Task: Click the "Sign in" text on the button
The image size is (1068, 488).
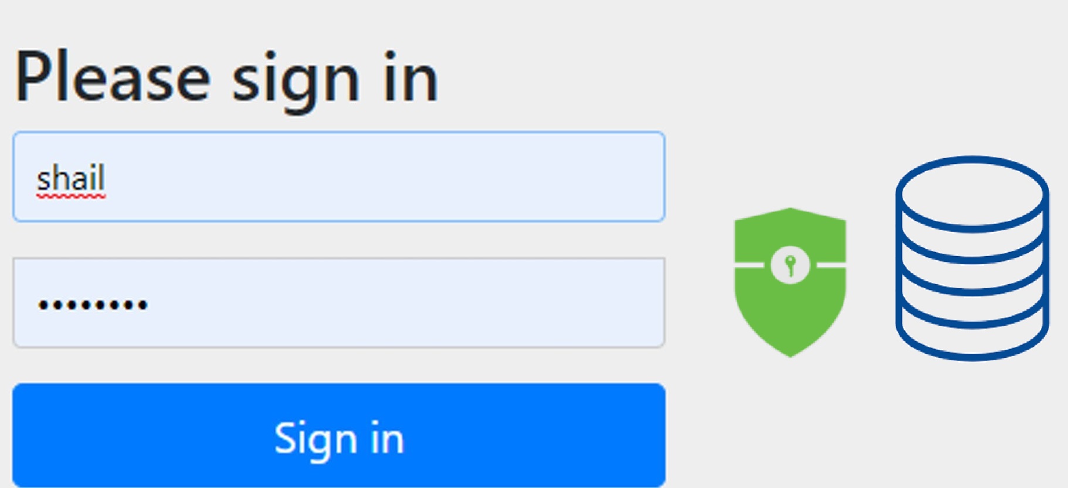Action: tap(339, 438)
